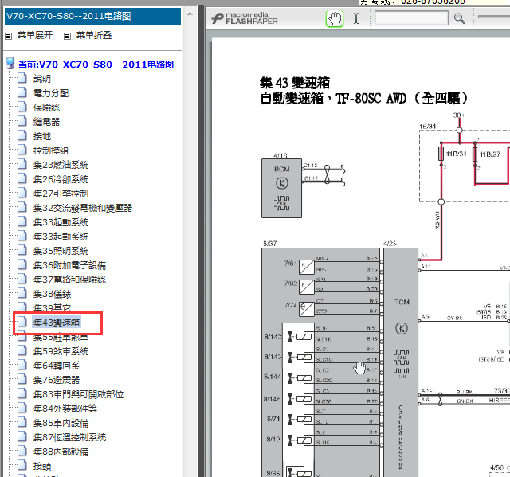This screenshot has width=510, height=477.
Task: Open 集32交流發電機和變壓器 in the tree
Action: [83, 208]
